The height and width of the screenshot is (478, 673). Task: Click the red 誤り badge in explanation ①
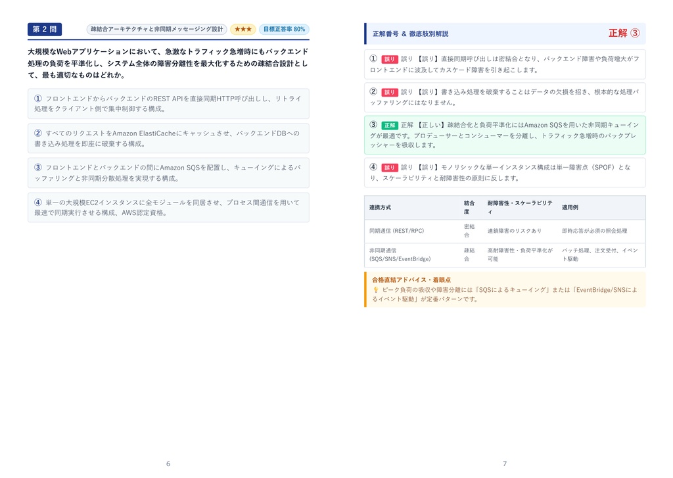coord(389,59)
